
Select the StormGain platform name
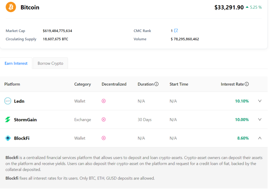click(25, 120)
